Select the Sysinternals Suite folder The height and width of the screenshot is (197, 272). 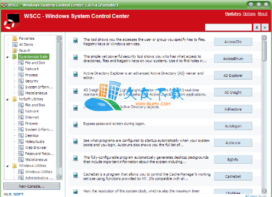pyautogui.click(x=33, y=57)
